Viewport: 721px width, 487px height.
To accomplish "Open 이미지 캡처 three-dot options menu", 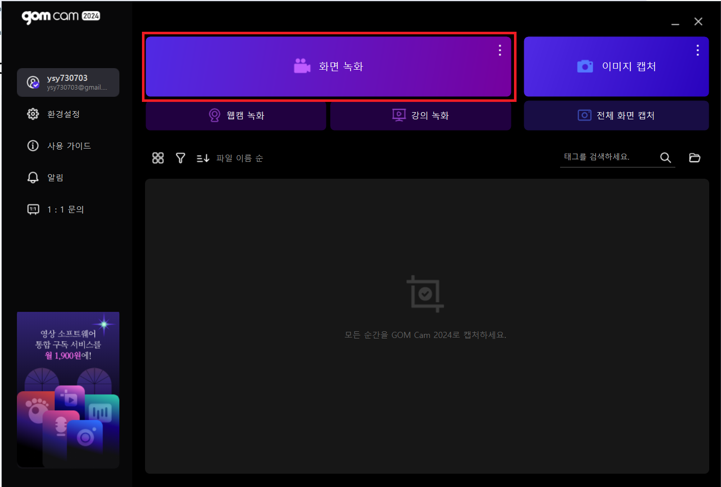I will tap(697, 50).
